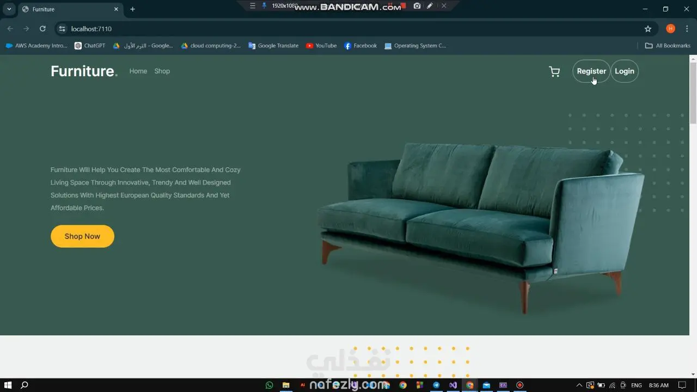This screenshot has width=697, height=392.
Task: Open the shopping cart icon
Action: pyautogui.click(x=554, y=71)
